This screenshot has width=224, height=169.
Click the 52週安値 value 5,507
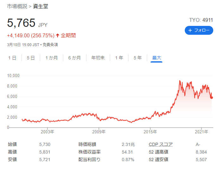pyautogui.click(x=201, y=160)
